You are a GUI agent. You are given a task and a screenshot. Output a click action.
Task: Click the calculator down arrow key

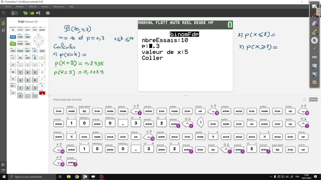click(38, 44)
